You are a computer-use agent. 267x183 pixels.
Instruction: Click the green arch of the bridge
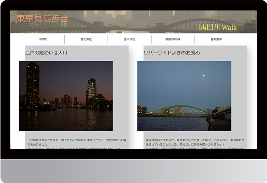(179, 108)
